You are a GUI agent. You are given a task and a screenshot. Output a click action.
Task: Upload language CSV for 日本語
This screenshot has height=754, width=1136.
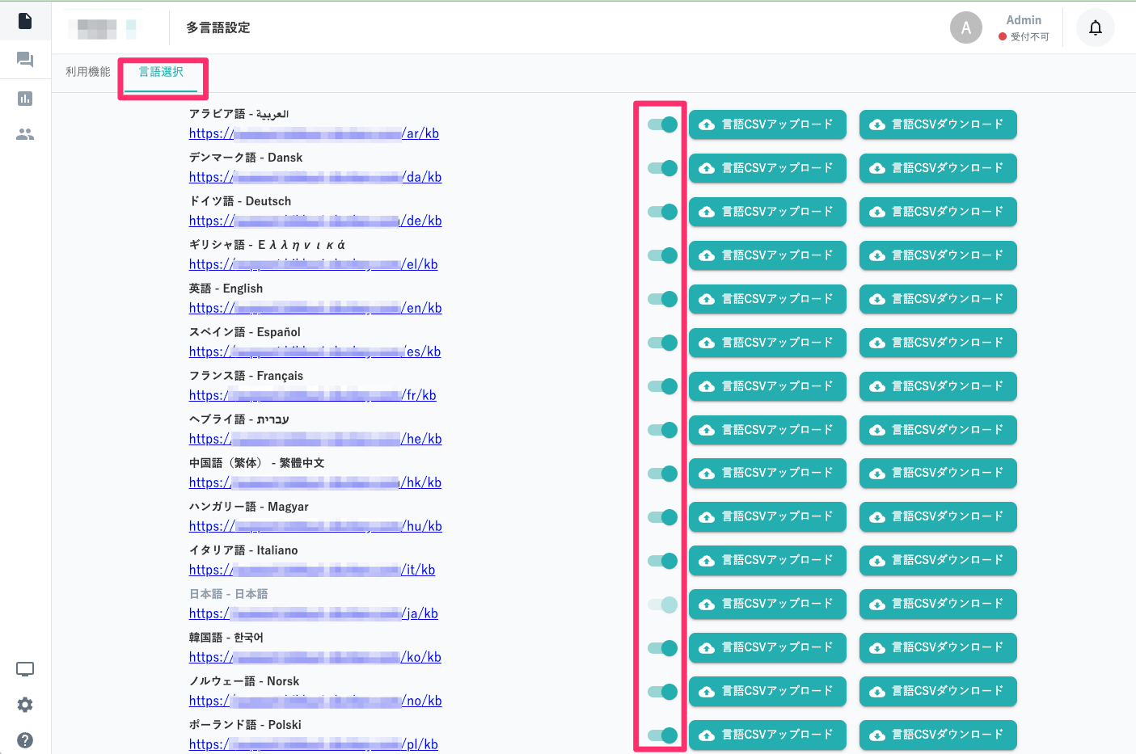click(x=767, y=604)
